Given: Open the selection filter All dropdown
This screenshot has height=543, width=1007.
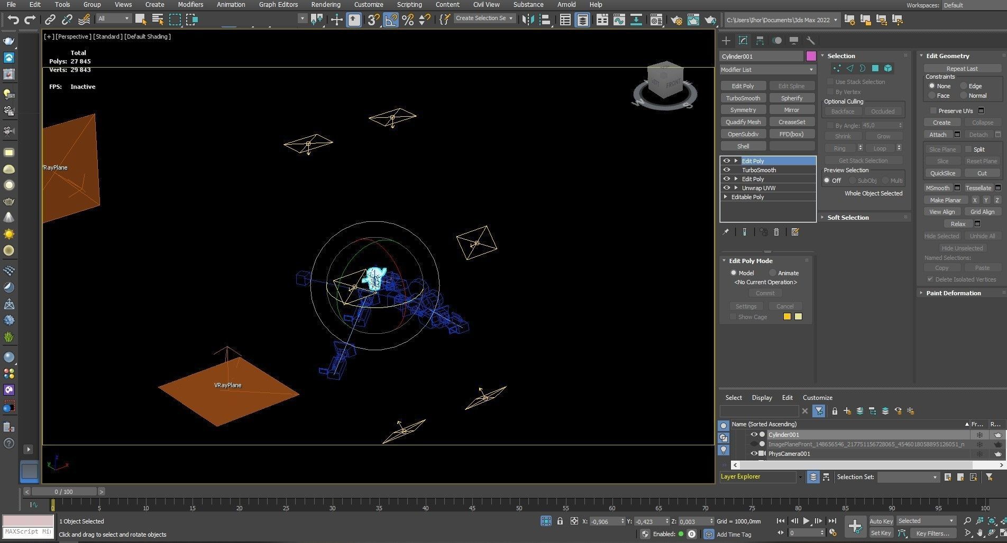Looking at the screenshot, I should [114, 18].
